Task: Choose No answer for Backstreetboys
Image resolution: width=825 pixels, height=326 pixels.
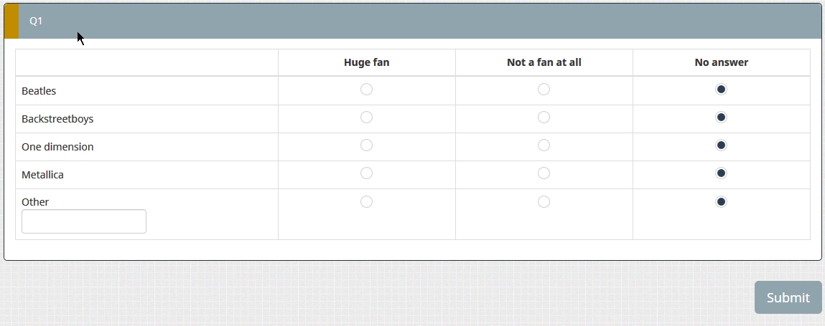Action: coord(721,118)
